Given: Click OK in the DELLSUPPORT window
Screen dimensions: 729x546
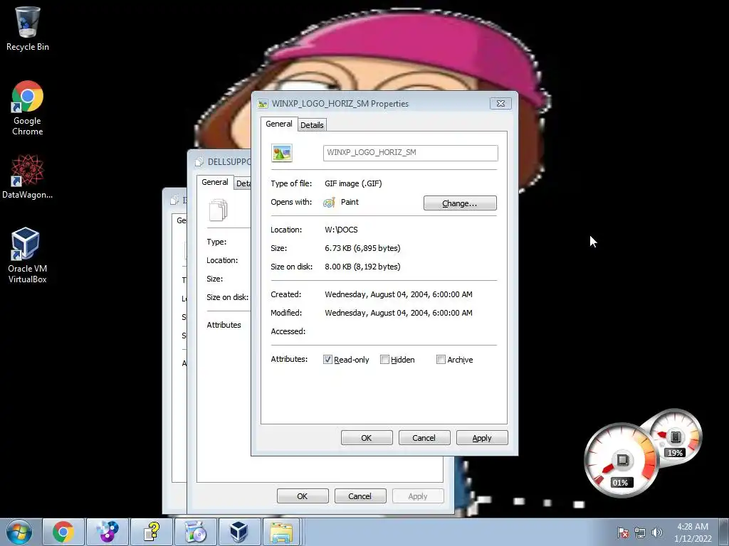Looking at the screenshot, I should tap(302, 496).
